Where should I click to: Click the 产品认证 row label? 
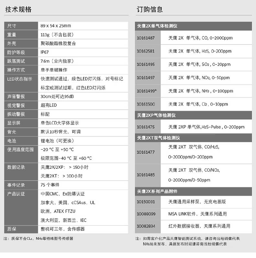[16, 194]
